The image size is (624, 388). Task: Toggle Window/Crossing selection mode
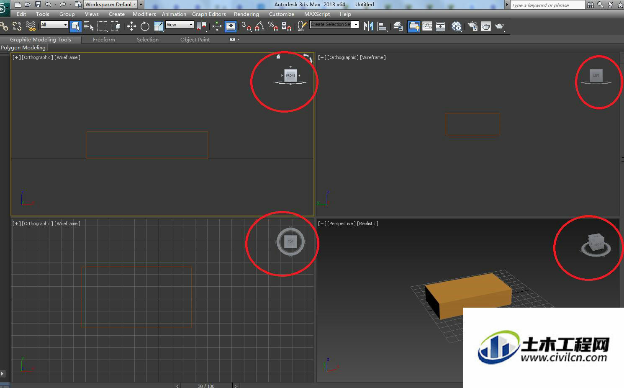point(116,26)
